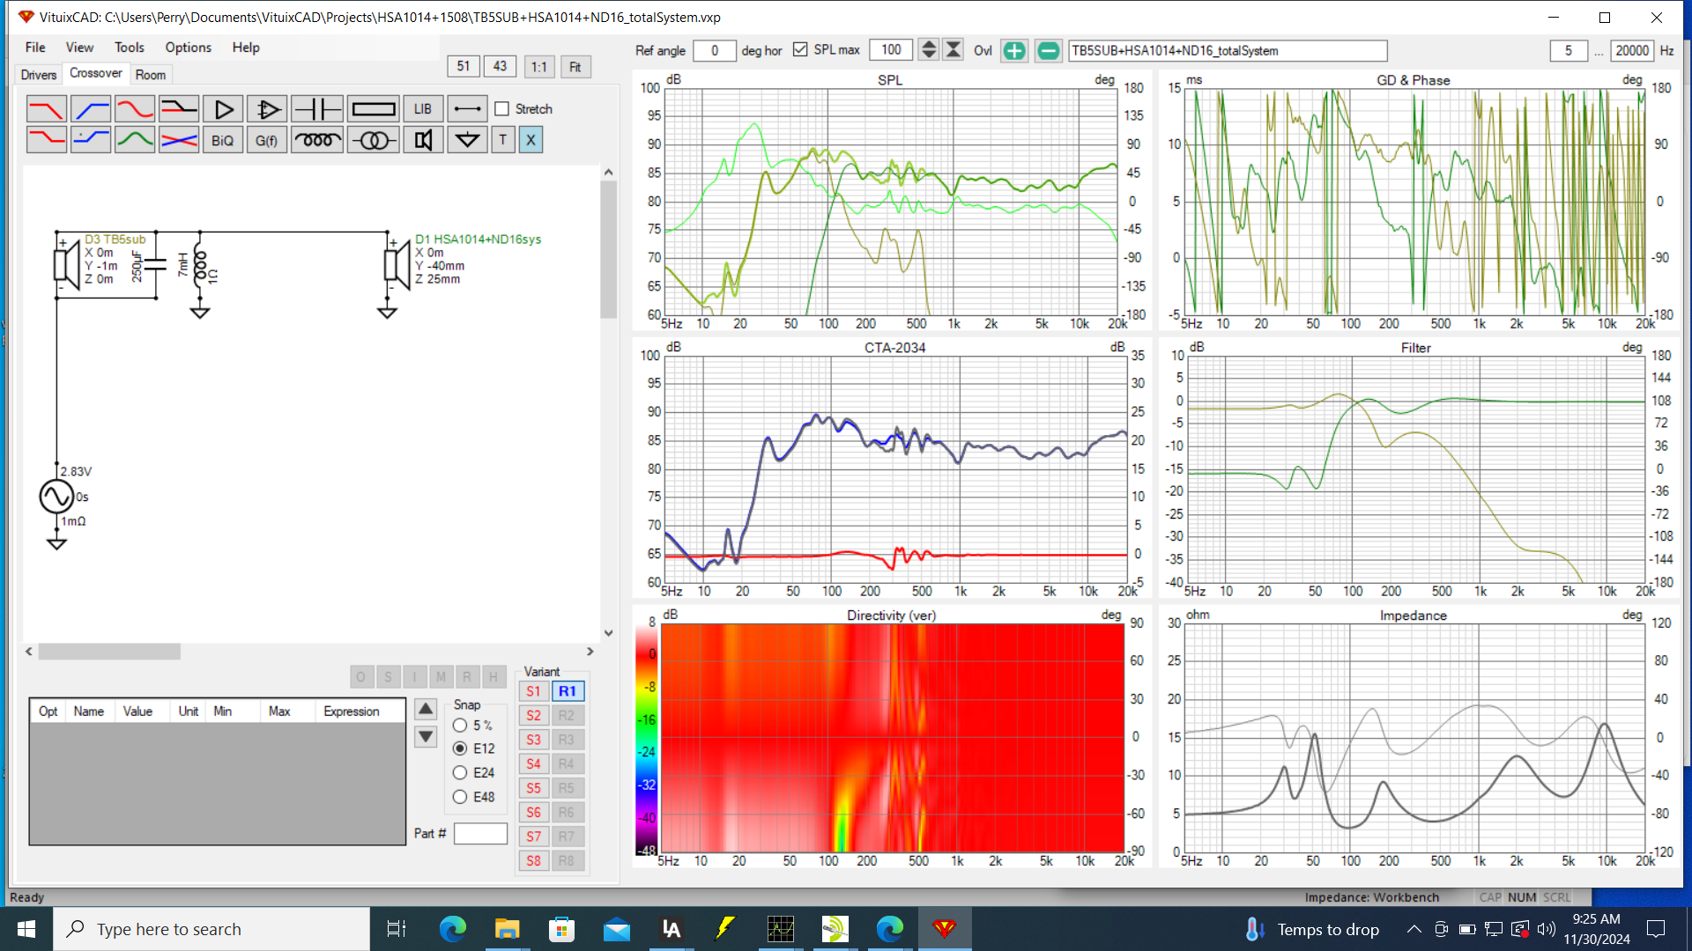The image size is (1692, 951).
Task: Show hidden icons in system tray
Action: [x=1414, y=929]
